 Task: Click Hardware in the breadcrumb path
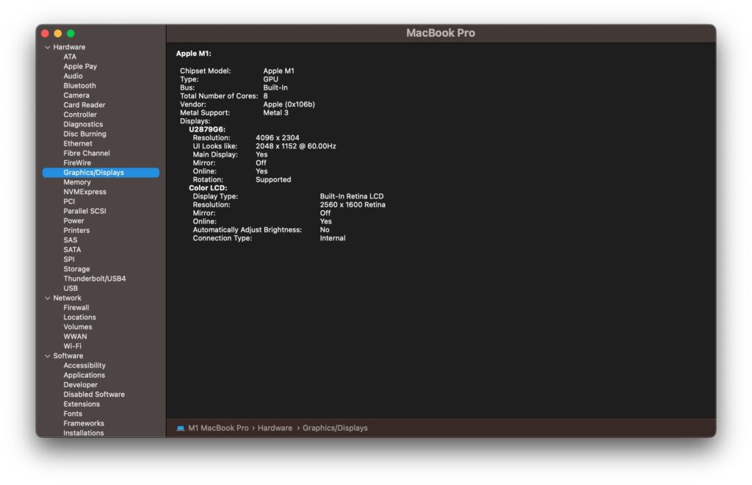277,428
